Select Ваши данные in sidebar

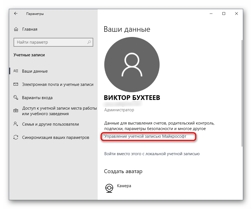[x=35, y=71]
